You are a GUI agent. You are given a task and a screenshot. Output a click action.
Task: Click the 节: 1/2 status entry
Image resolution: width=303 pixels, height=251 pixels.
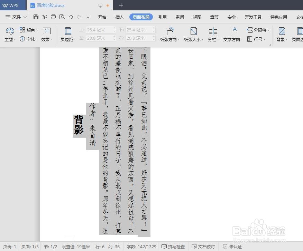(x=50, y=247)
